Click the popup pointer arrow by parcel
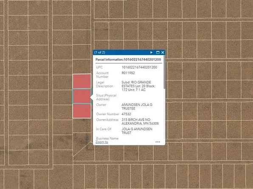The height and width of the screenshot is (189, 253). (x=92, y=97)
